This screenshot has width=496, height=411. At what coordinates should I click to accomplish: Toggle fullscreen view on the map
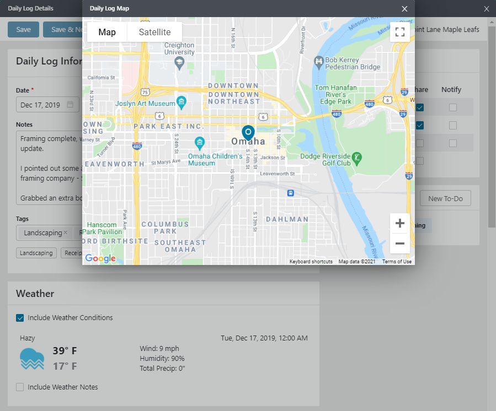tap(400, 32)
